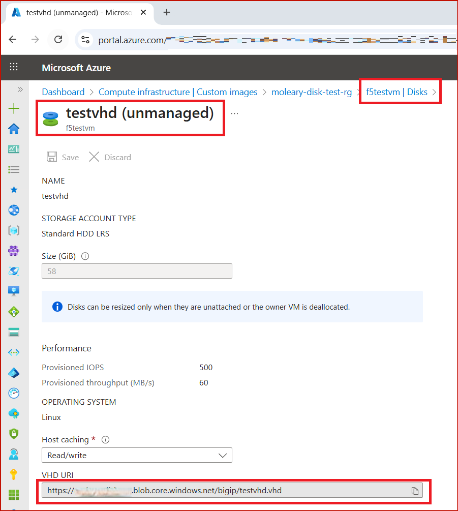Screen dimensions: 458x511
Task: Open Virtual machines monitor icon in sidebar
Action: click(x=14, y=291)
